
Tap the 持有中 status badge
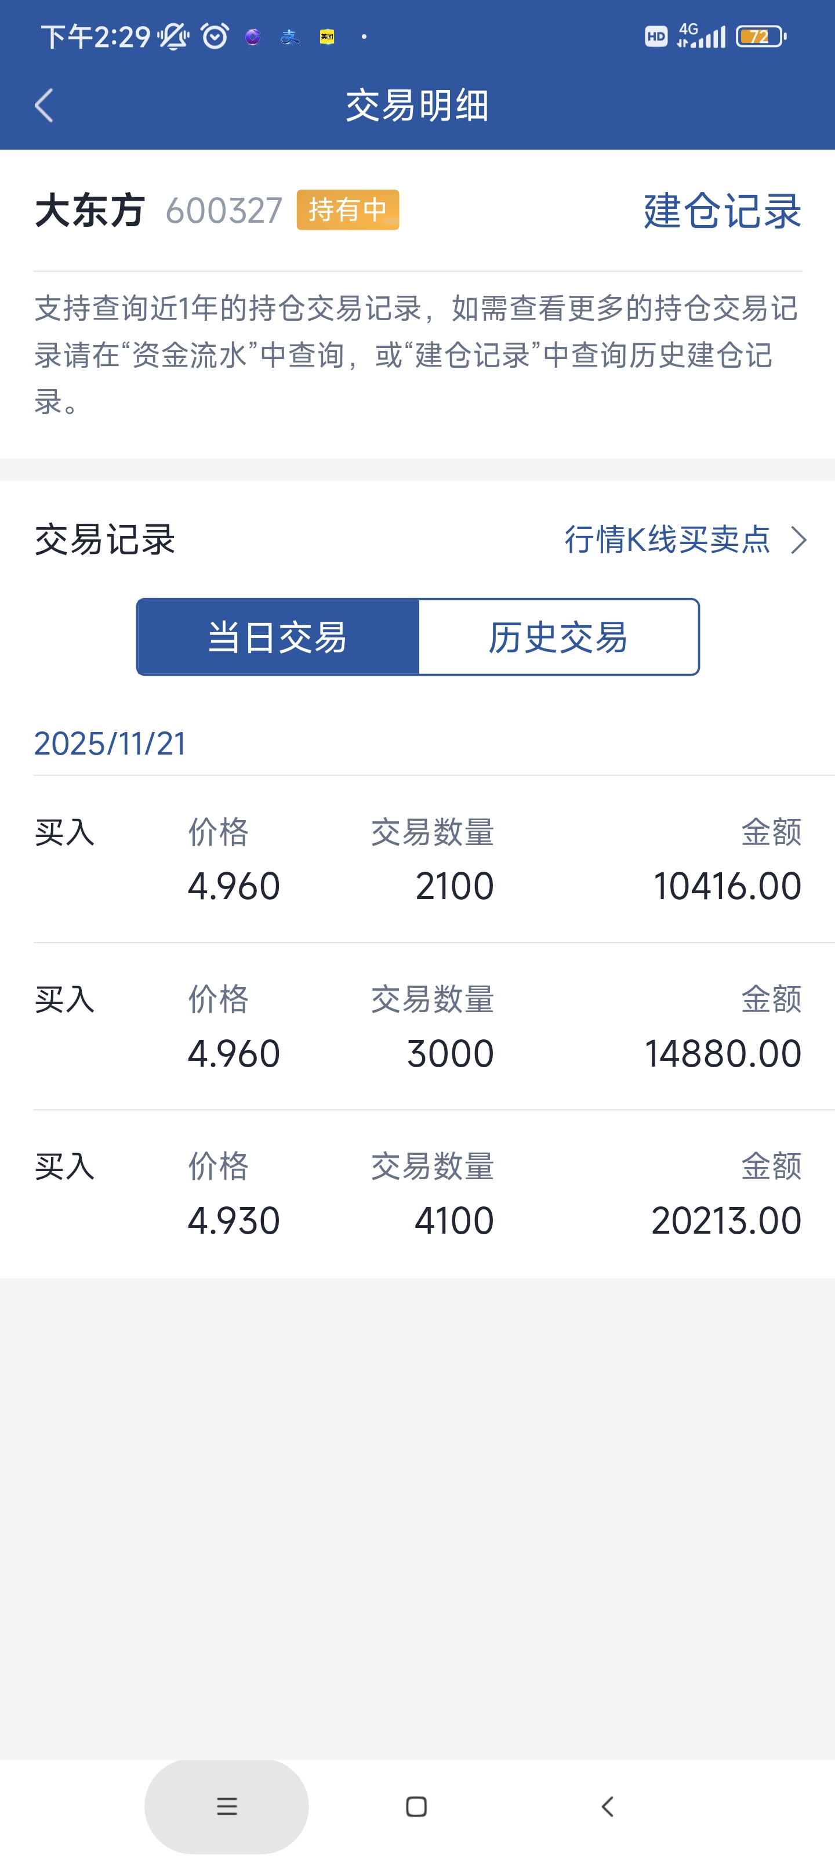(x=347, y=211)
